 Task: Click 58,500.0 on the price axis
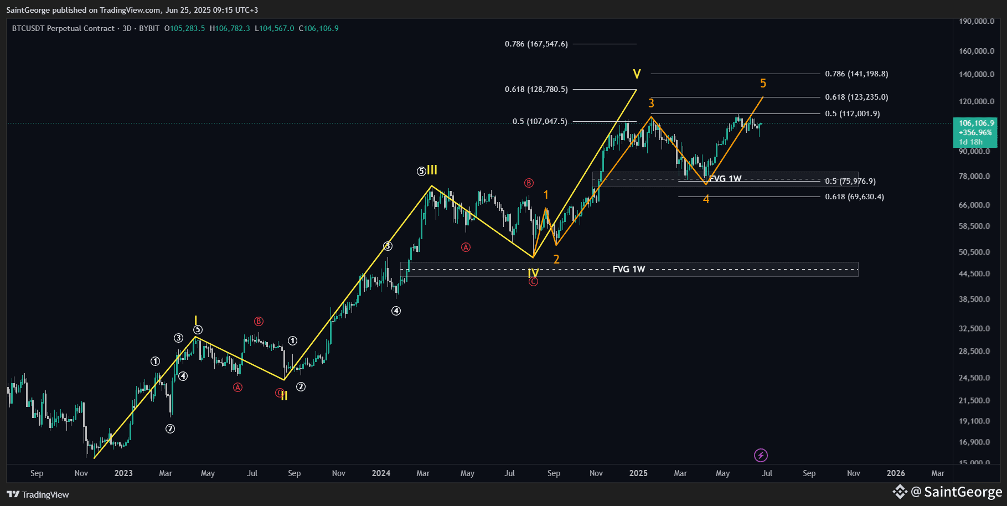[x=974, y=226]
